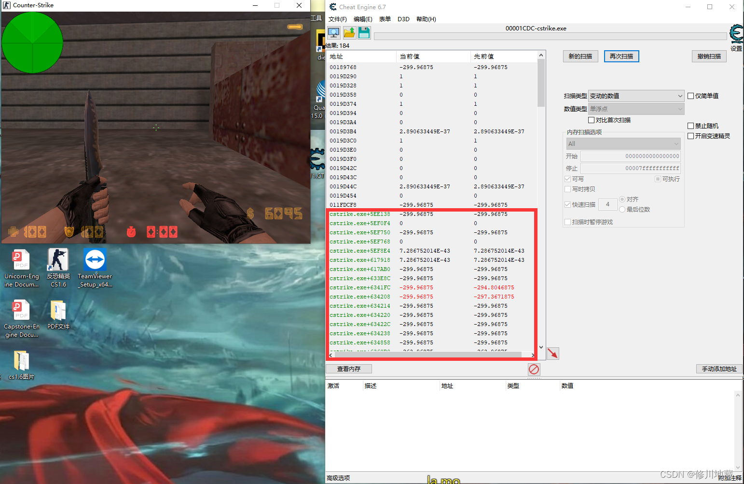
Task: Select the Unicorn-Engine Docum PDF desktop icon
Action: click(x=22, y=269)
